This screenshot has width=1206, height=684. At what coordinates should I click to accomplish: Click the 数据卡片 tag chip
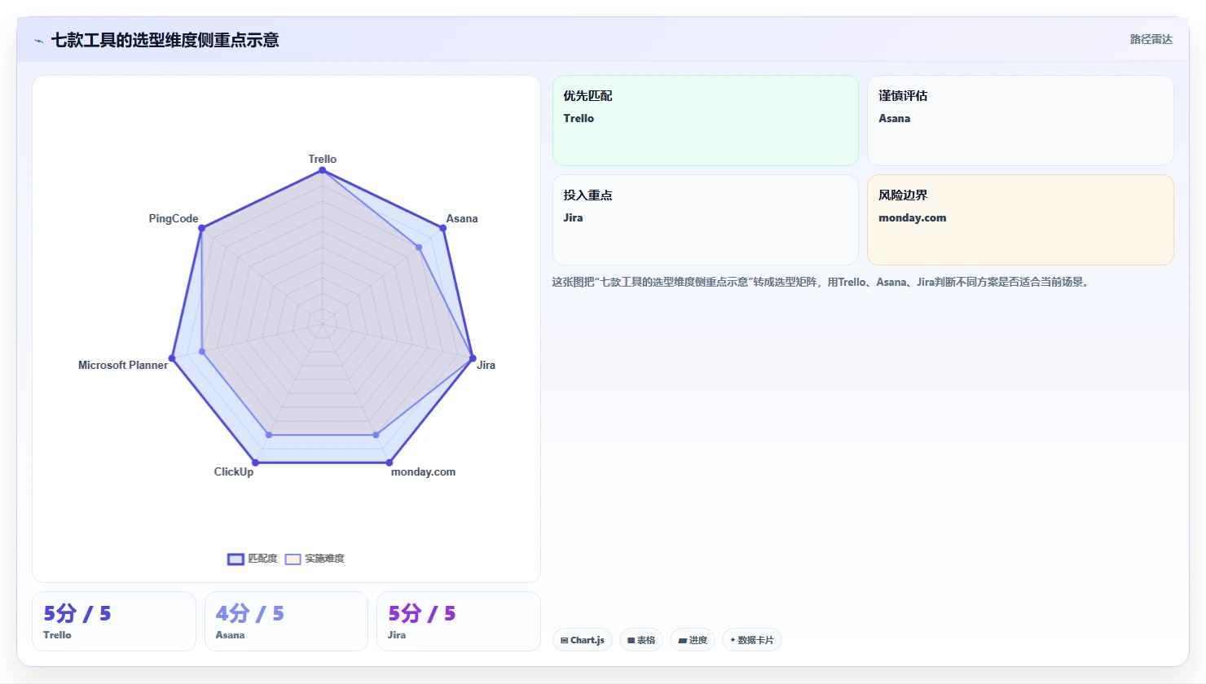752,640
